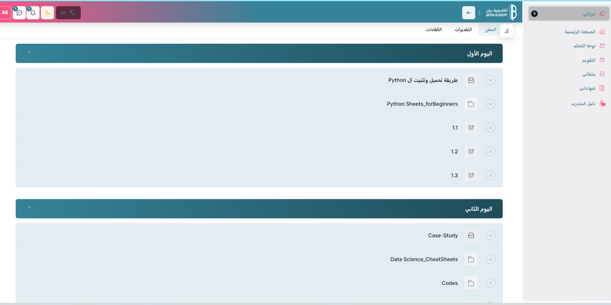Click the back arrow button in header
The height and width of the screenshot is (305, 611).
coord(468,13)
